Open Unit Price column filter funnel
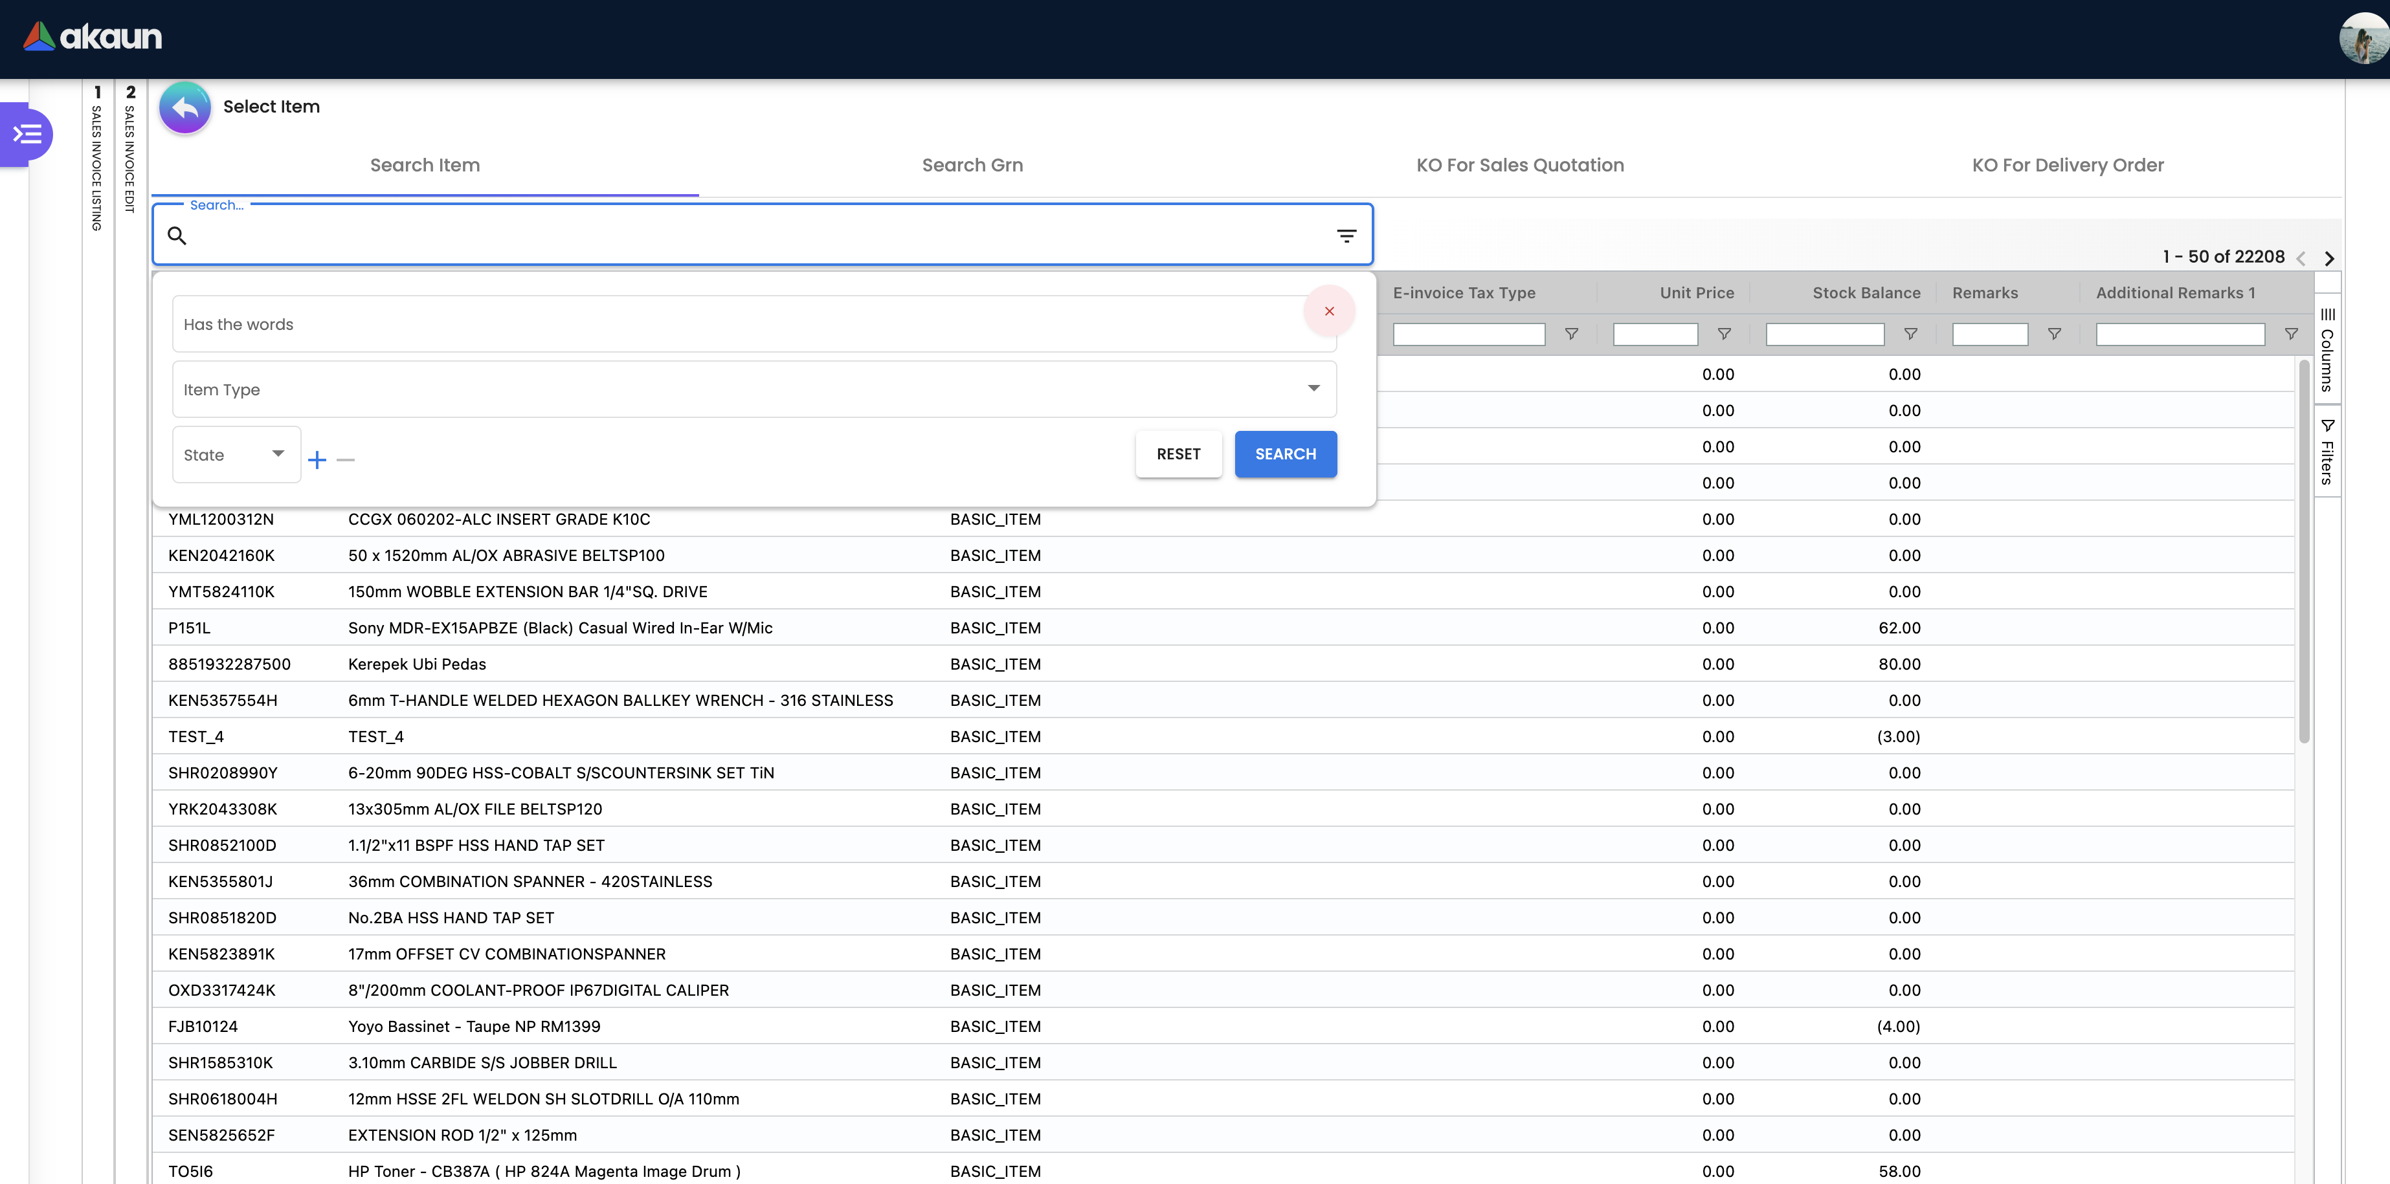The width and height of the screenshot is (2390, 1184). [1724, 334]
